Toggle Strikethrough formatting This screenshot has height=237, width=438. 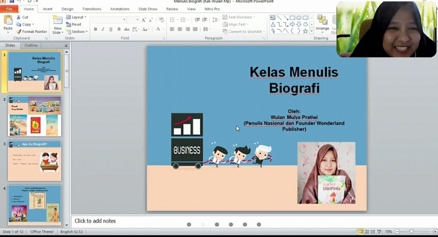click(127, 29)
